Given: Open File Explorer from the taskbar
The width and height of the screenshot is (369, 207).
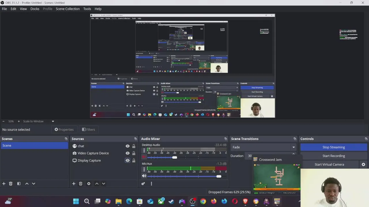Looking at the screenshot, I should pyautogui.click(x=118, y=201).
